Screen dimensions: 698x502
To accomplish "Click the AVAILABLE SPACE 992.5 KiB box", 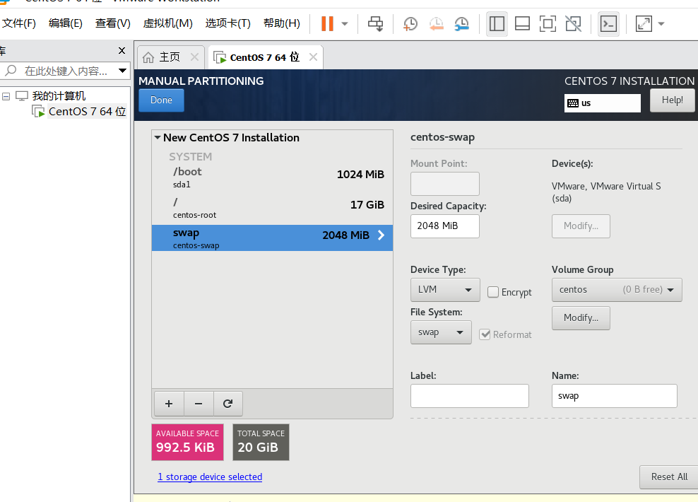I will tap(187, 442).
